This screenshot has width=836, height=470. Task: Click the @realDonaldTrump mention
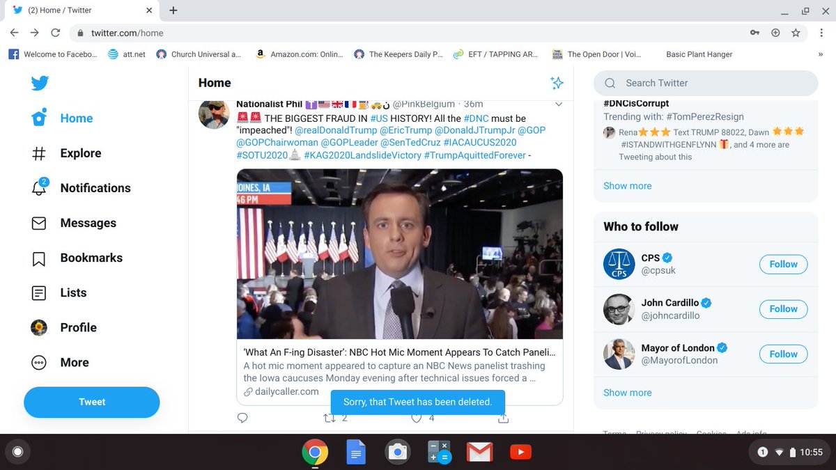pos(336,130)
